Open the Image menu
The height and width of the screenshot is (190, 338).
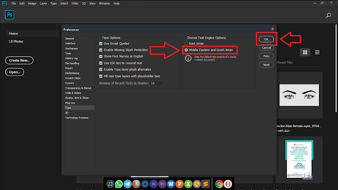tap(32, 4)
